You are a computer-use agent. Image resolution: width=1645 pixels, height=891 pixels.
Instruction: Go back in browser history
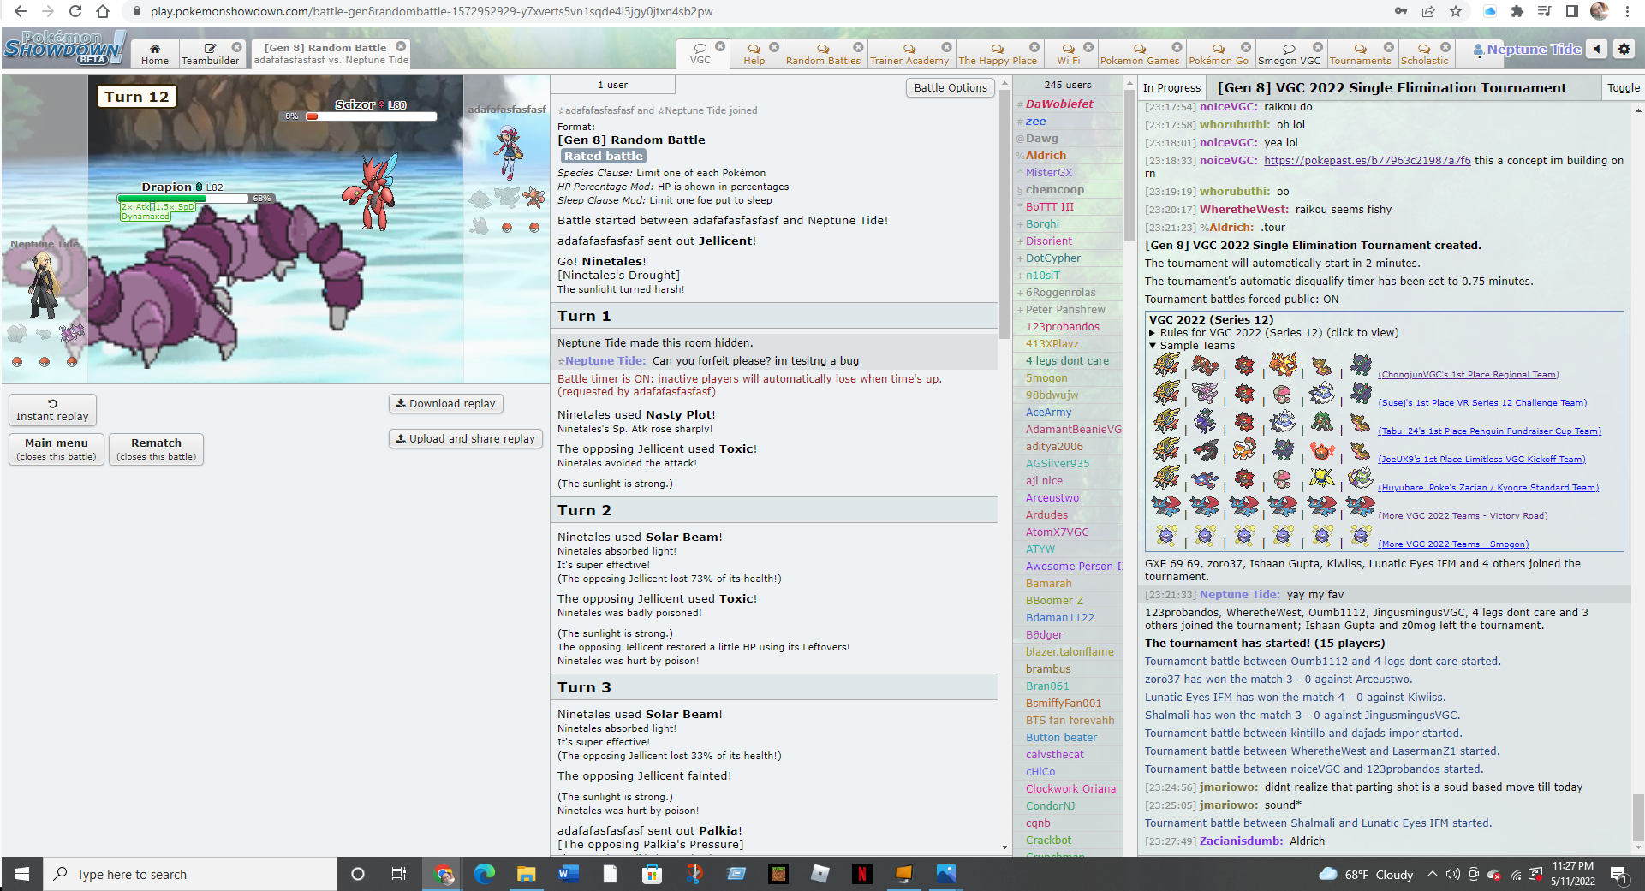(21, 11)
